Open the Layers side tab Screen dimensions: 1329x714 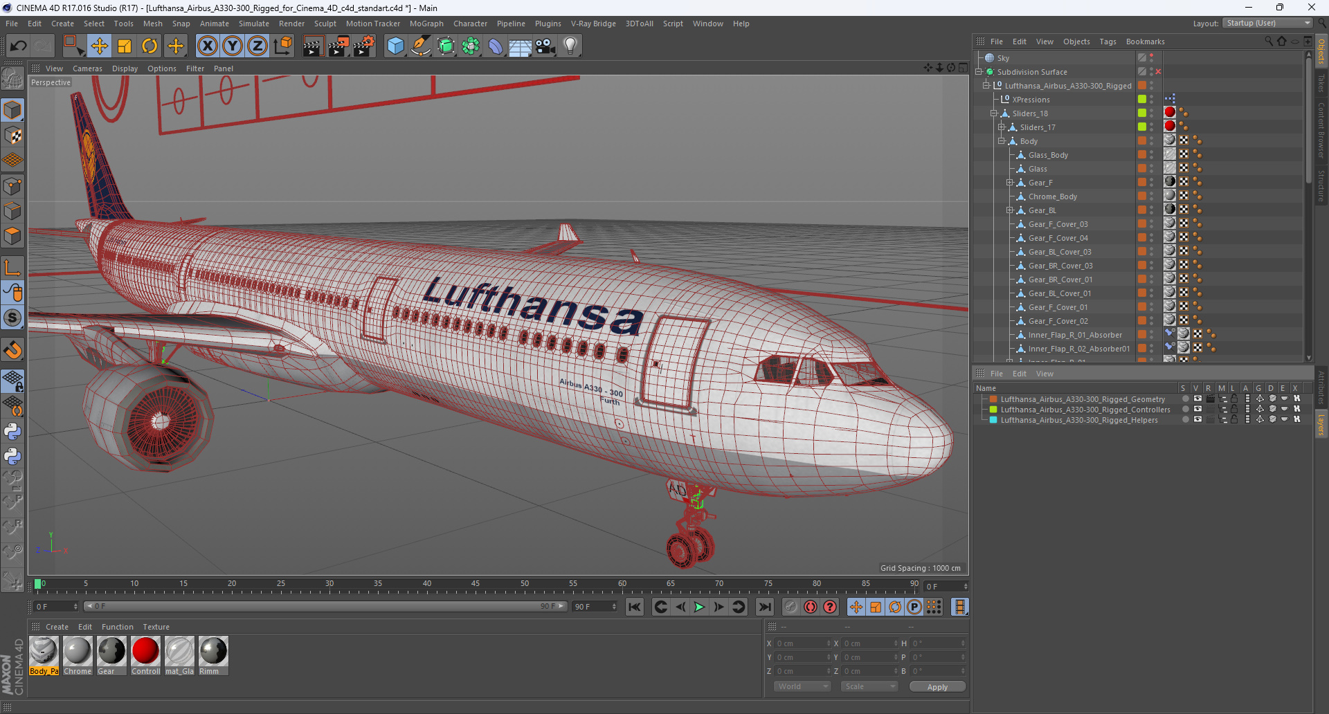(x=1321, y=425)
